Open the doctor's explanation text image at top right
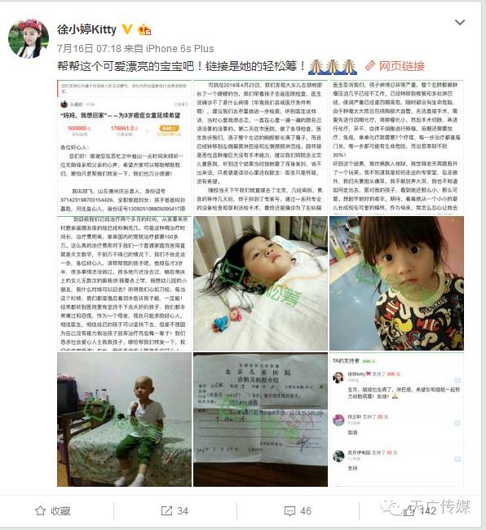 (396, 147)
